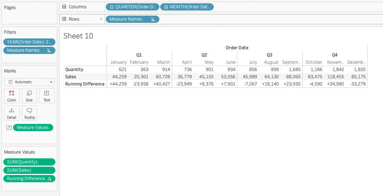The image size is (383, 196).
Task: Click the Running Difference row header
Action: [85, 84]
